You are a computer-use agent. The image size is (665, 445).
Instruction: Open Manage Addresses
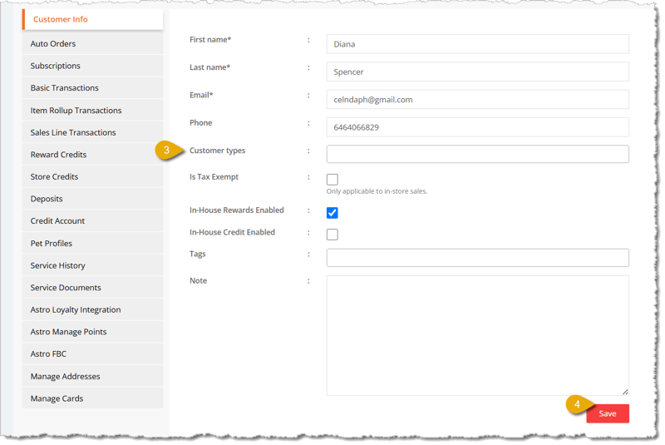coord(92,376)
